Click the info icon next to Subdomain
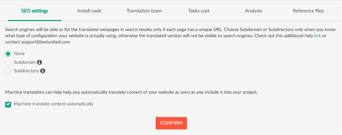The width and height of the screenshot is (342, 135). coord(39,62)
